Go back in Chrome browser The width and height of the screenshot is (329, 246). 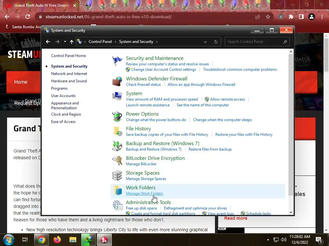coord(7,17)
